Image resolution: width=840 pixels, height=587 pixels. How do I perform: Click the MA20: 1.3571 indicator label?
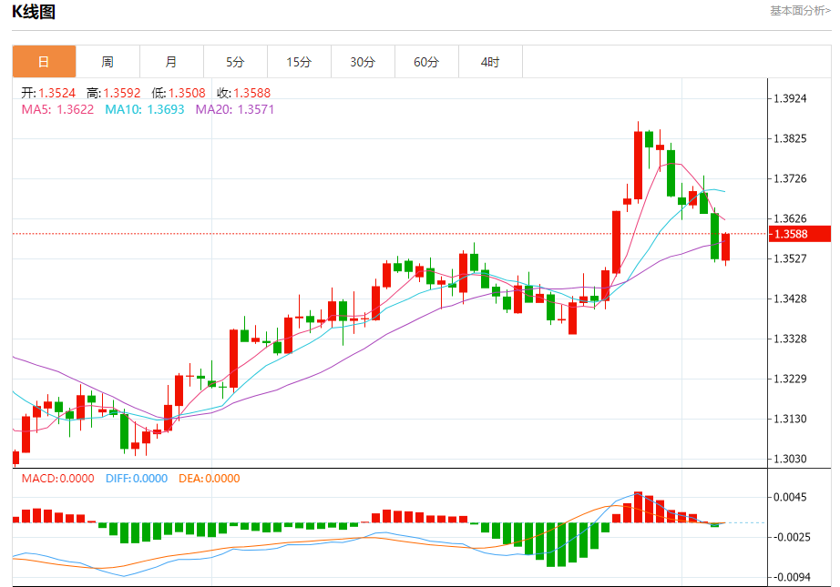[234, 109]
